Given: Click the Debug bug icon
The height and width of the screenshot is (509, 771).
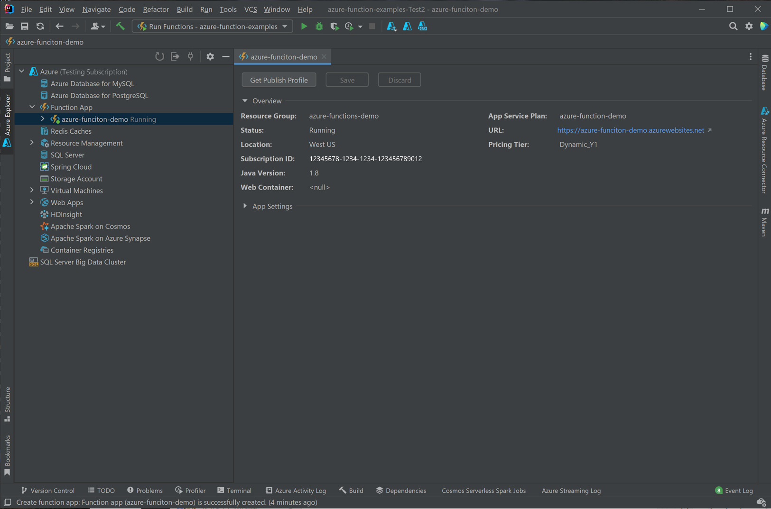Looking at the screenshot, I should 319,27.
